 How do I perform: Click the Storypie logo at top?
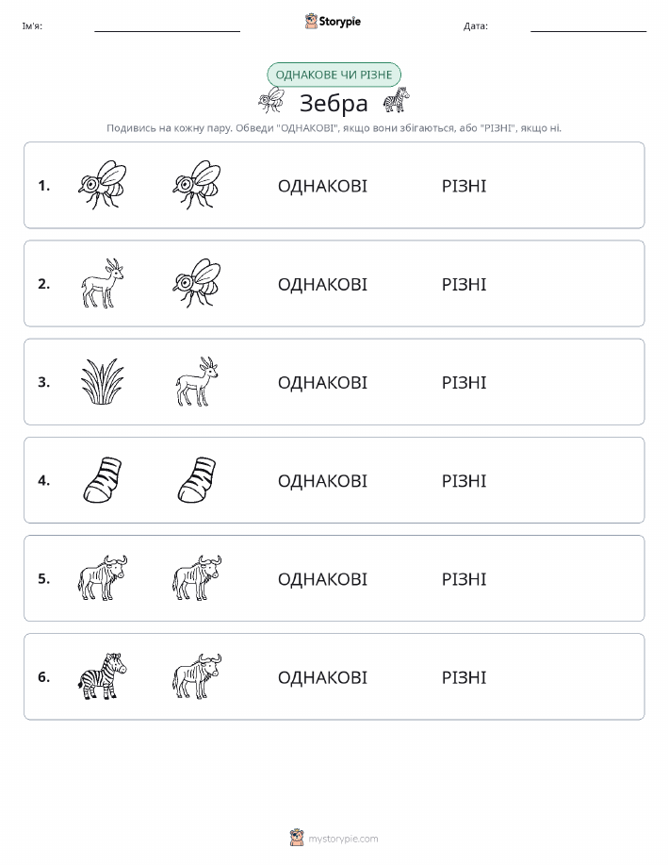click(333, 22)
